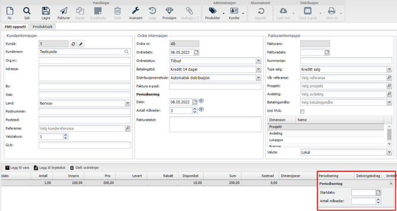This screenshot has width=397, height=211.
Task: Select the Avdeling dimension row
Action: point(326,133)
